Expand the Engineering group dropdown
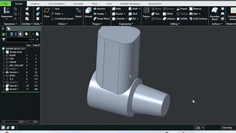236x133 pixels. pos(126,24)
